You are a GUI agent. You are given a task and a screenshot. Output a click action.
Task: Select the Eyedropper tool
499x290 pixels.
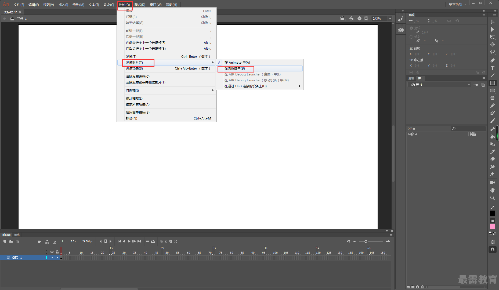(493, 152)
